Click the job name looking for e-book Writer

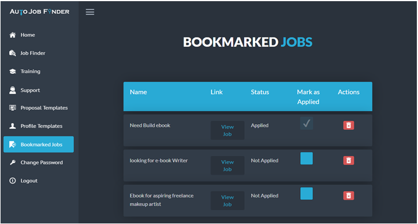[x=159, y=160]
